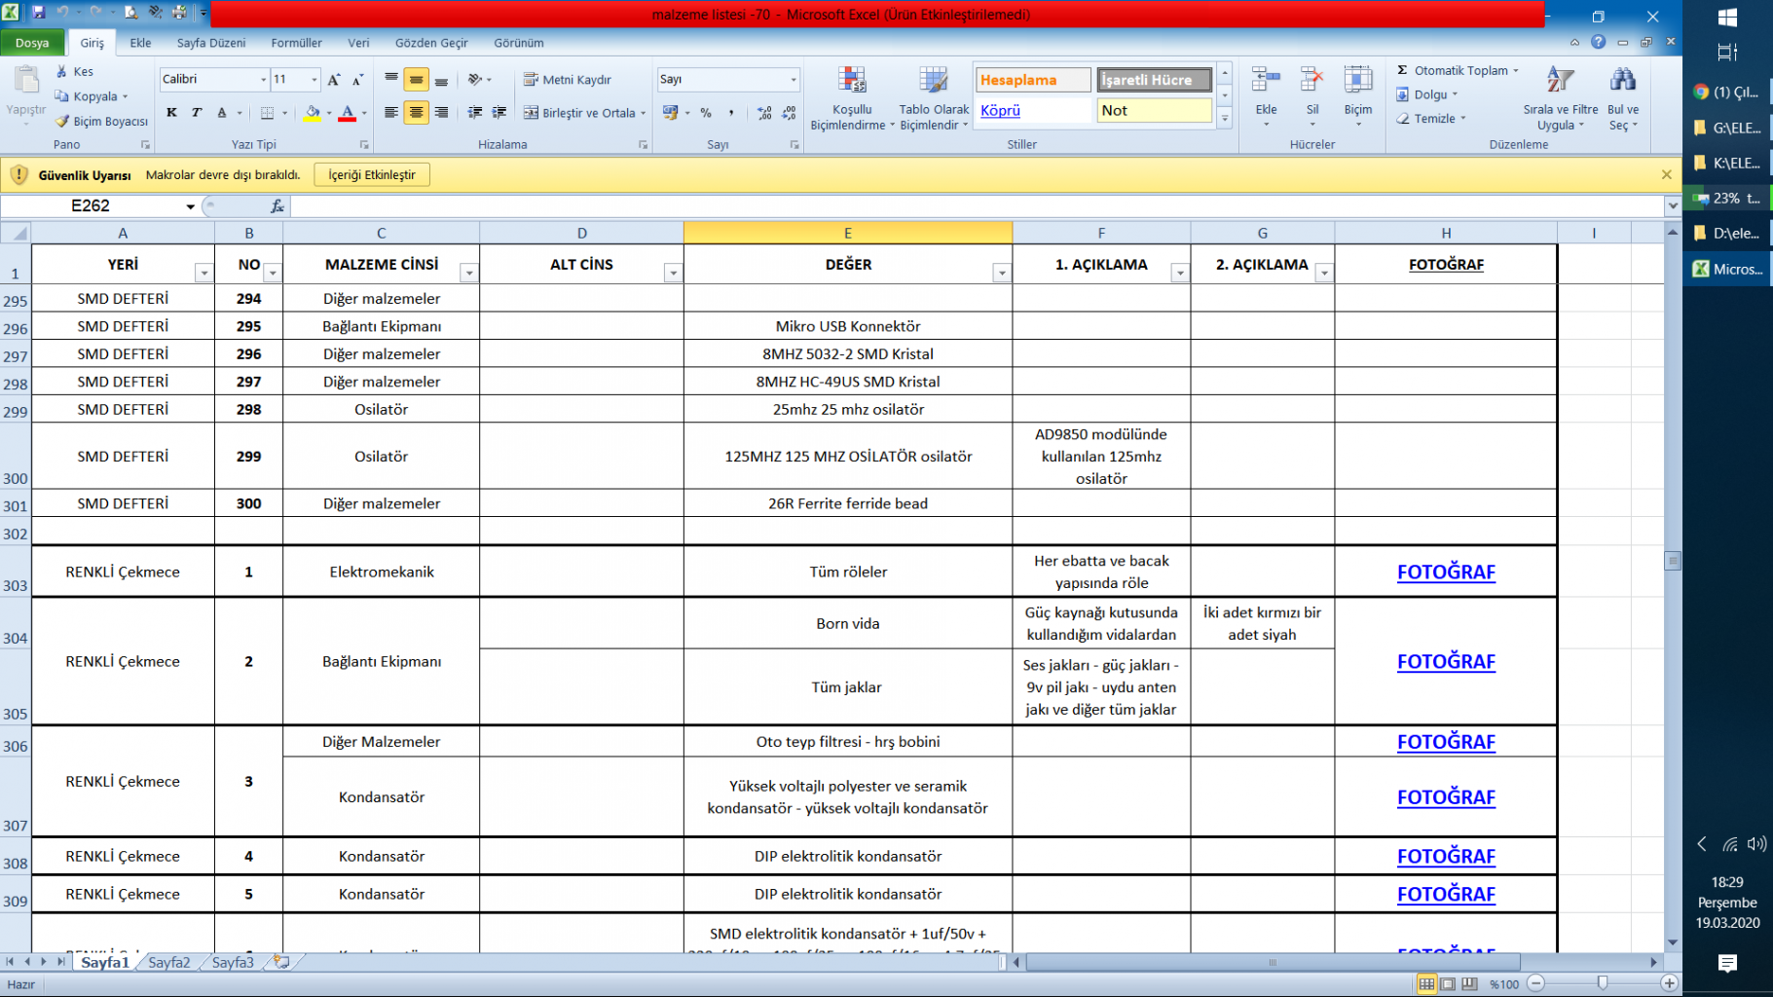Click the Otomatik Toplam button

pos(1457,71)
